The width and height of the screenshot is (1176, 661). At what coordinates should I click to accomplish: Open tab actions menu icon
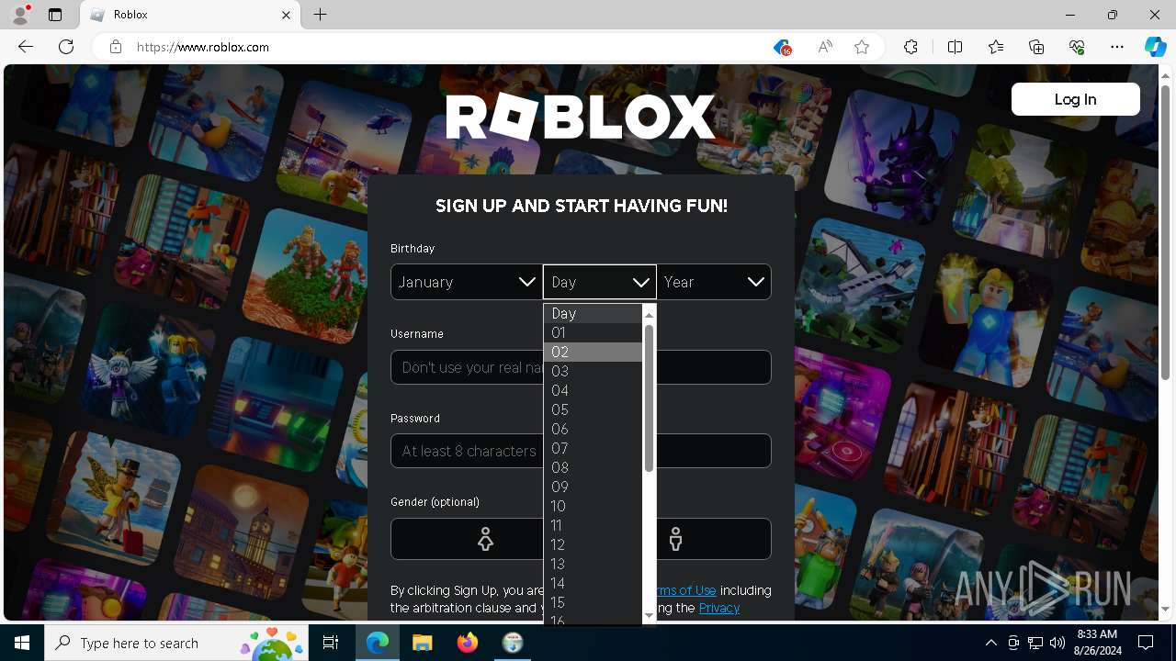coord(55,15)
